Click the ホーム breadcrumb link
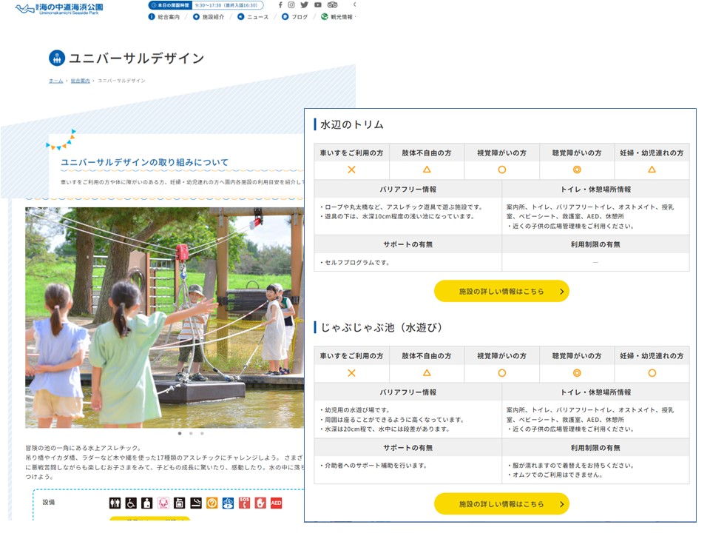 coord(55,81)
